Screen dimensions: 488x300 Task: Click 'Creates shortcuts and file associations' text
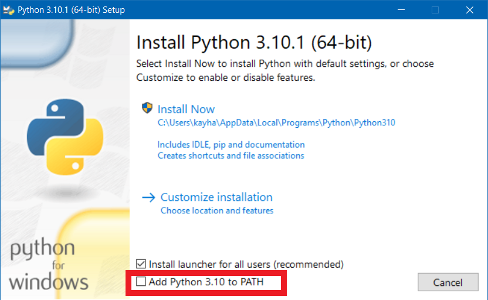(231, 156)
